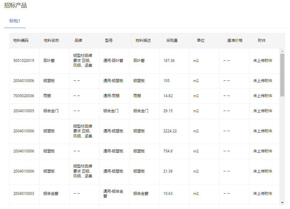Click the vertical scrollbar thumb
The height and width of the screenshot is (209, 290).
pos(282,75)
